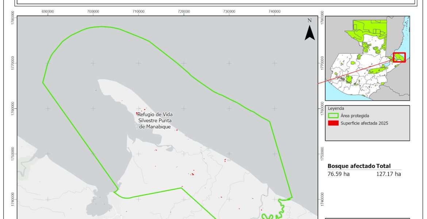Select the 127.17 ha total value
This screenshot has width=427, height=219.
tap(389, 174)
